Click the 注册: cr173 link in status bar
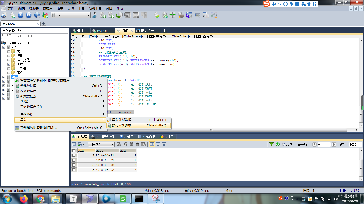 point(349,190)
